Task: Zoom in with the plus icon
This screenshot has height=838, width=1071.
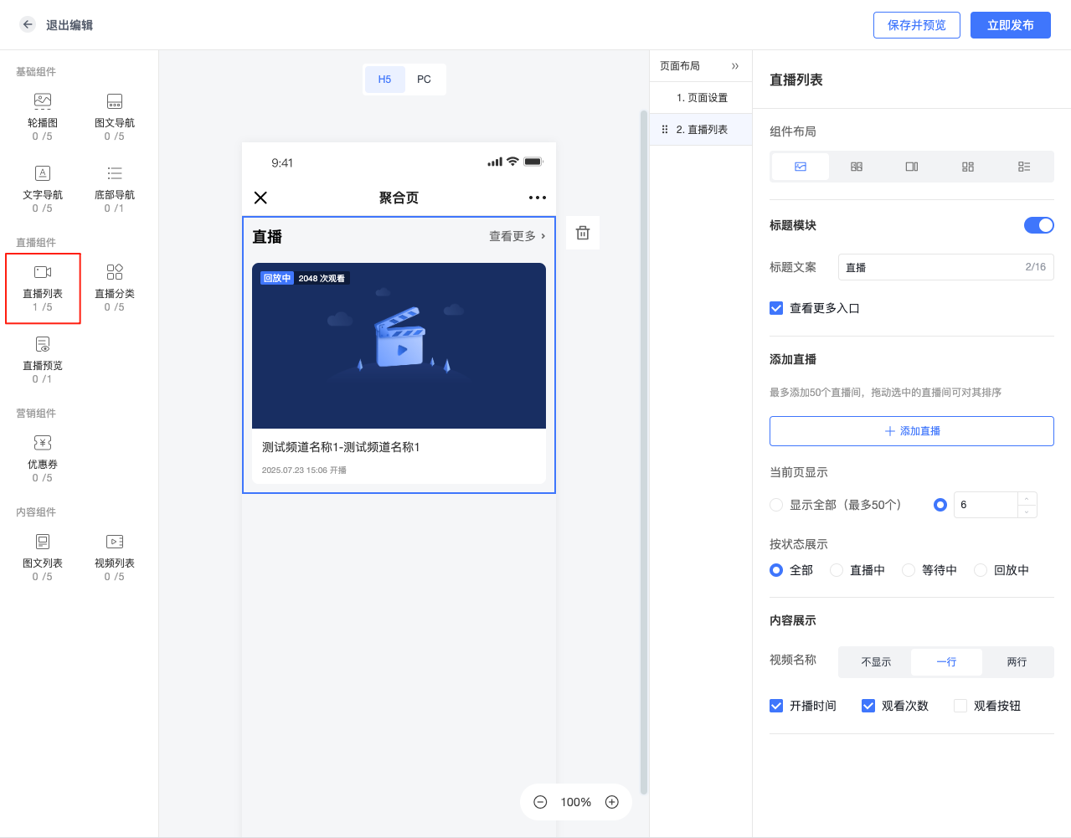Action: point(612,802)
